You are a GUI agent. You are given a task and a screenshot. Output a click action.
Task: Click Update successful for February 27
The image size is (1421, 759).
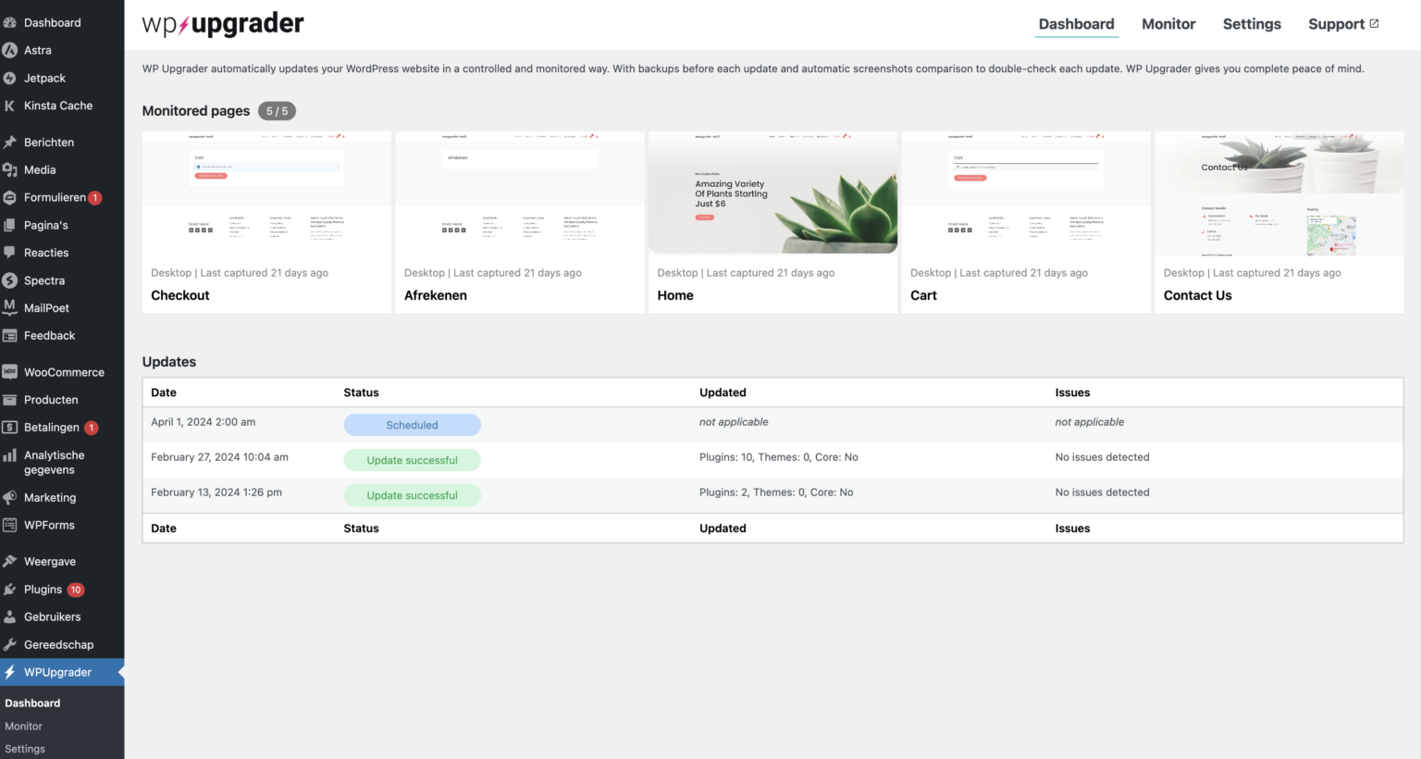tap(412, 460)
